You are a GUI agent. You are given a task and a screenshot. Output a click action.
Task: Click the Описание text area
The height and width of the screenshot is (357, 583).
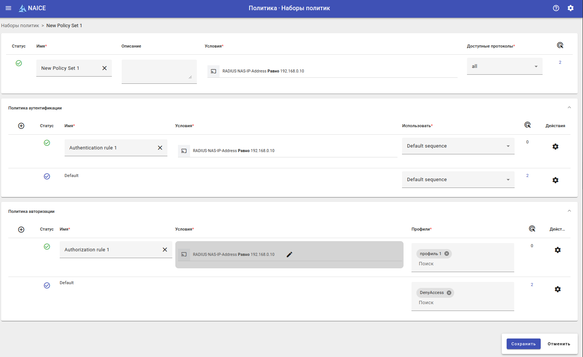coord(159,71)
